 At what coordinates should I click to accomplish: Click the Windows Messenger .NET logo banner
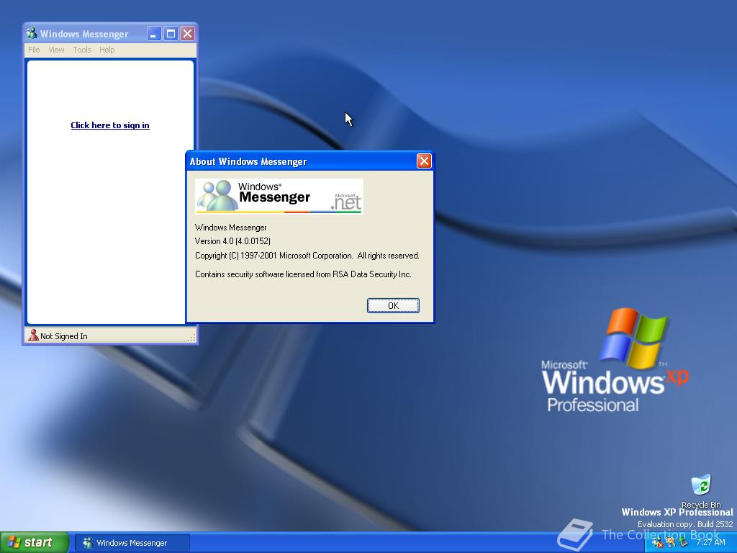point(279,196)
